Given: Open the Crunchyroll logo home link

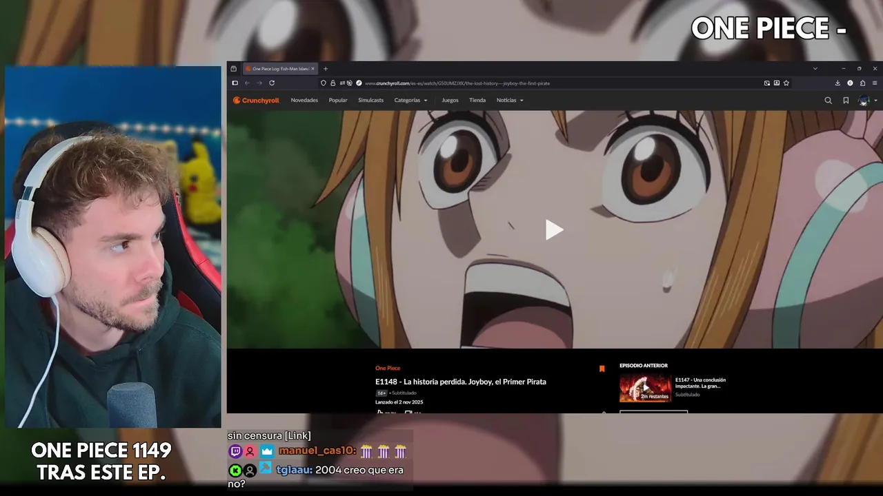Looking at the screenshot, I should pyautogui.click(x=256, y=101).
